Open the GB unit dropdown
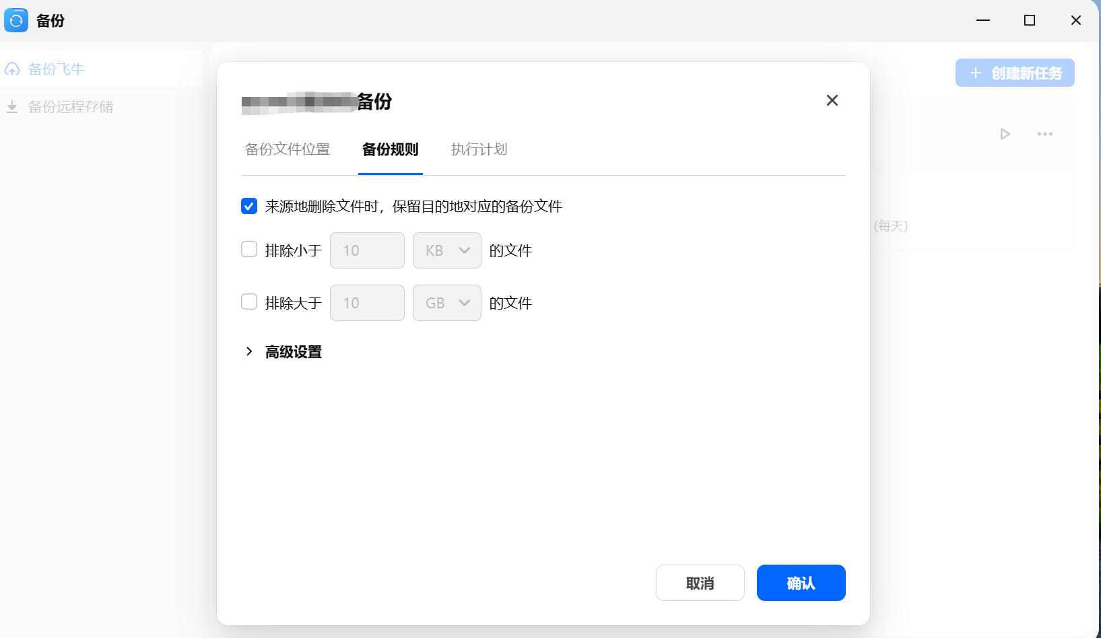 (x=446, y=303)
